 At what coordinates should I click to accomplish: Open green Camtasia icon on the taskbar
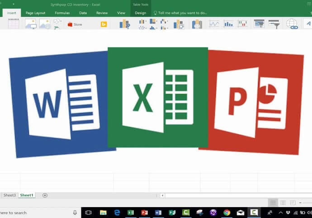[186, 213]
